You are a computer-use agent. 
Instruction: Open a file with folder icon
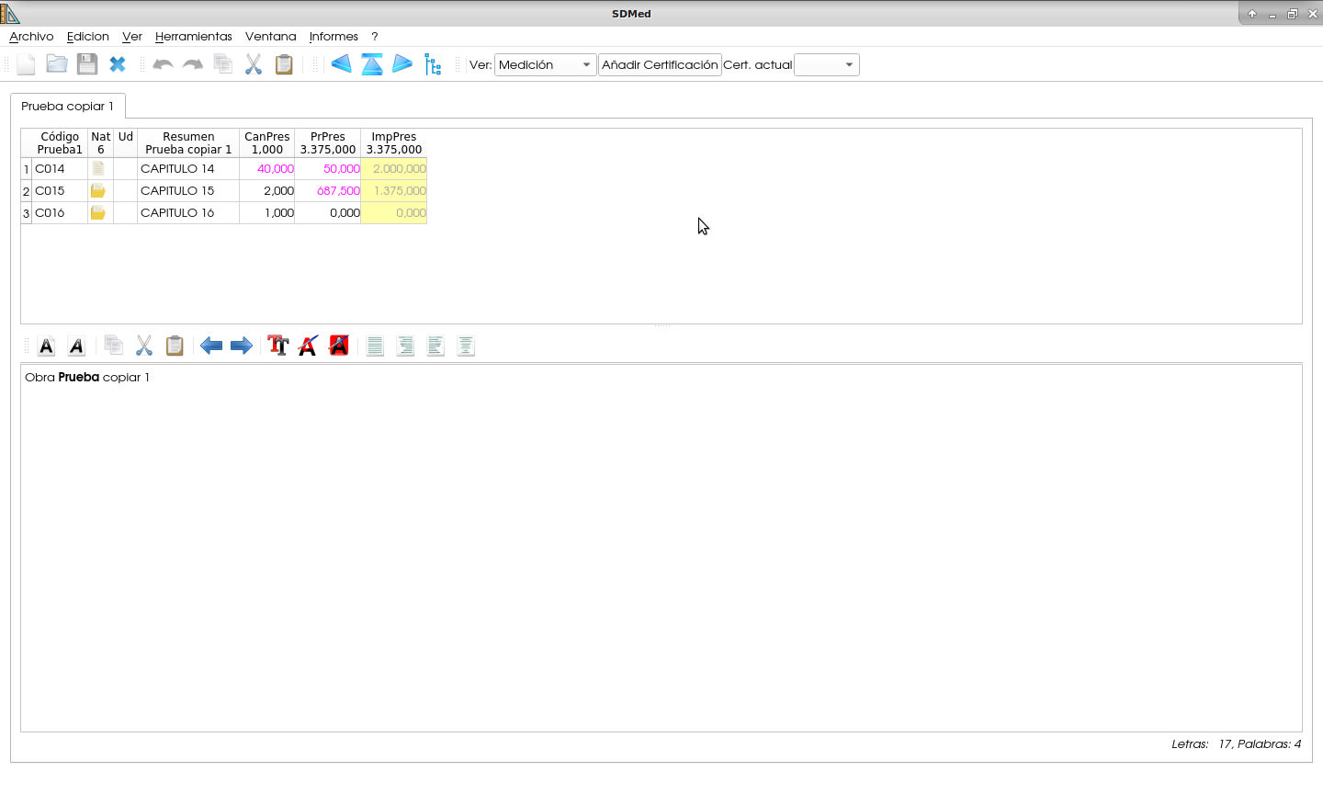pyautogui.click(x=57, y=64)
